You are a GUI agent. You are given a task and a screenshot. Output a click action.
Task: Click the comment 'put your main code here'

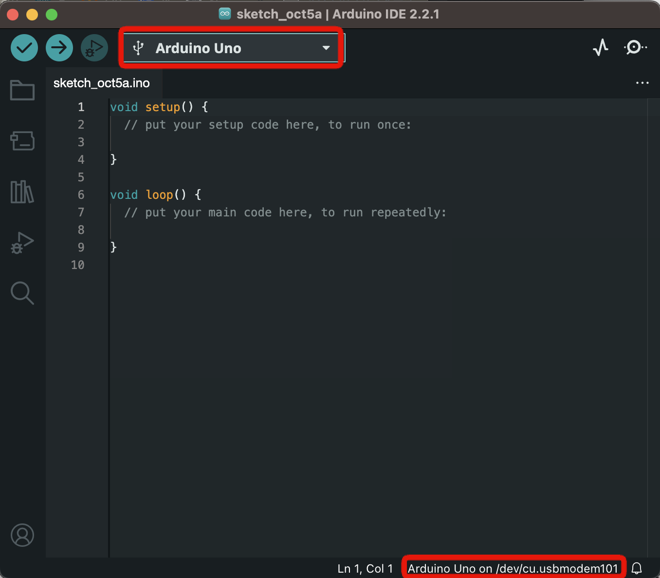click(x=285, y=212)
